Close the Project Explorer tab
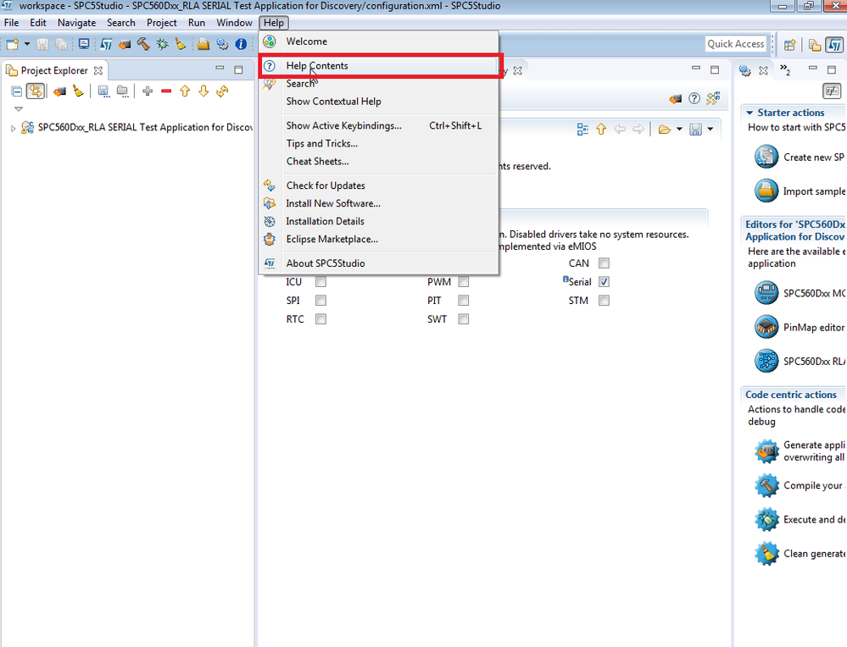 point(98,70)
